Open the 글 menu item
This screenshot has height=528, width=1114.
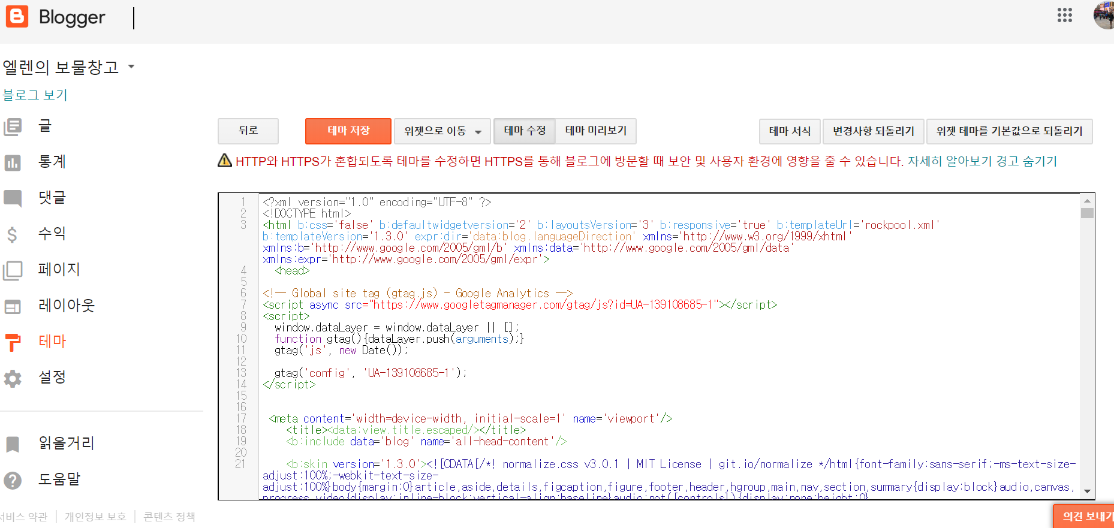tap(46, 125)
